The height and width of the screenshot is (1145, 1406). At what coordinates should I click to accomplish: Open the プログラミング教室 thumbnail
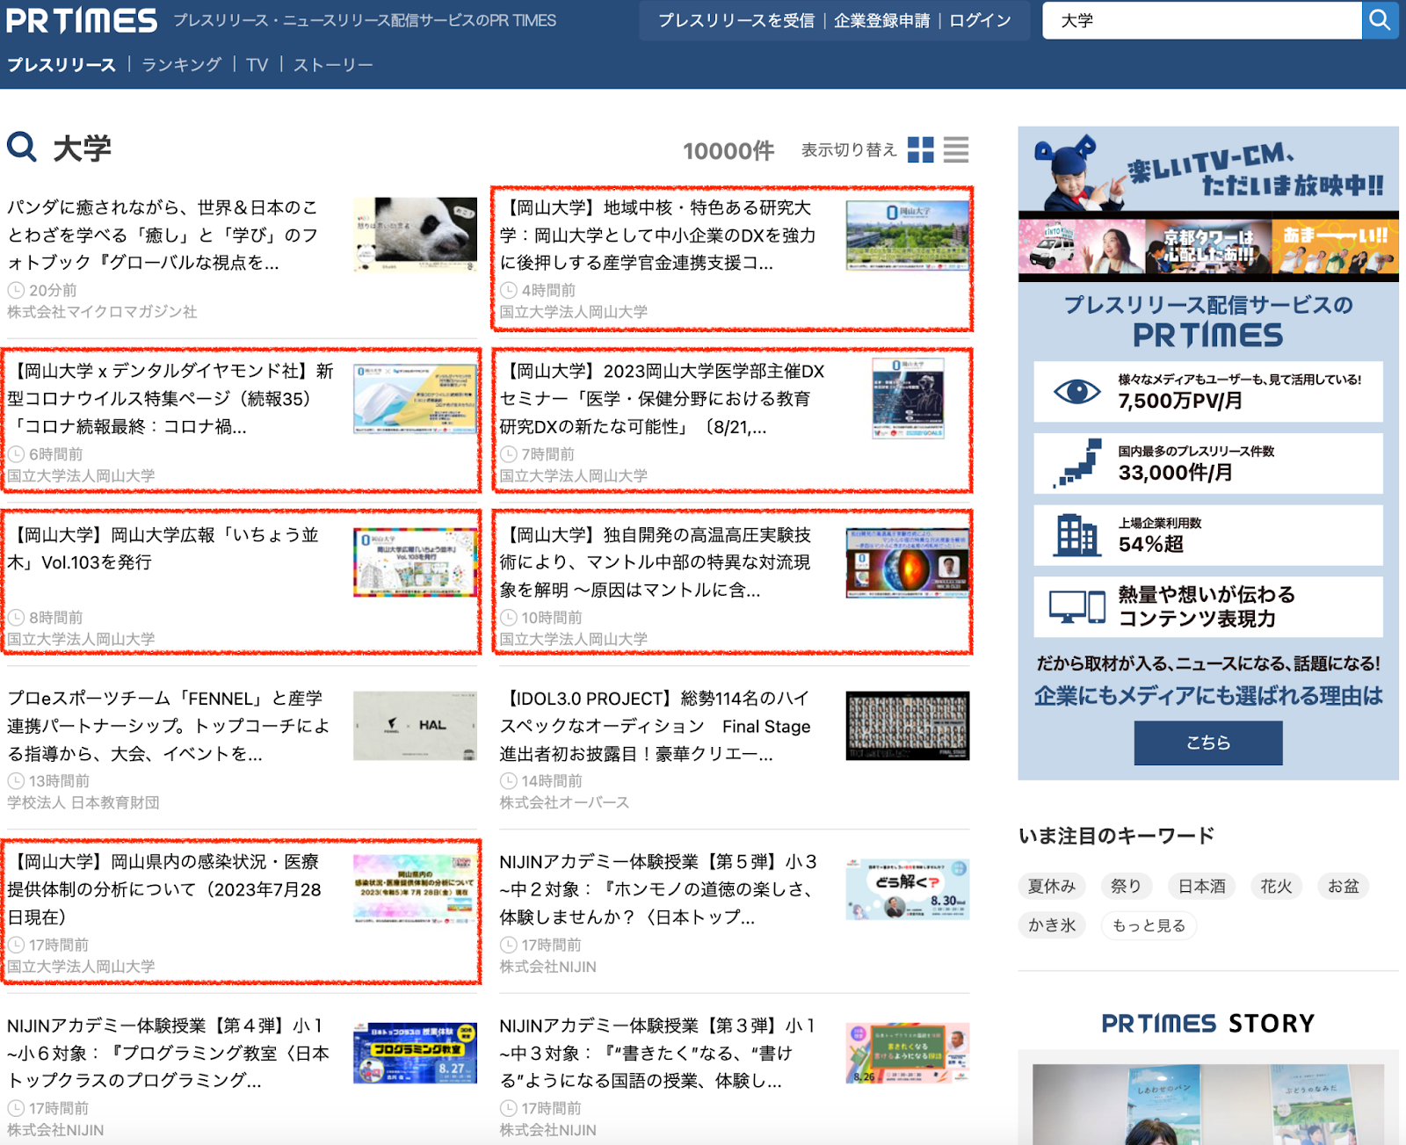(416, 1053)
